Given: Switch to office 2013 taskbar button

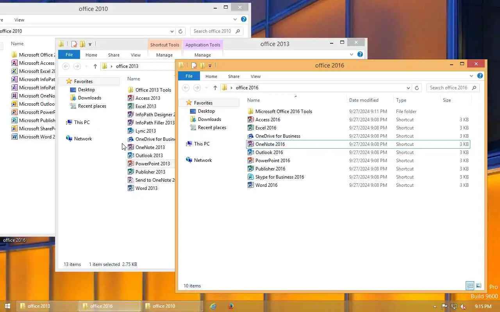Looking at the screenshot, I should [47, 306].
